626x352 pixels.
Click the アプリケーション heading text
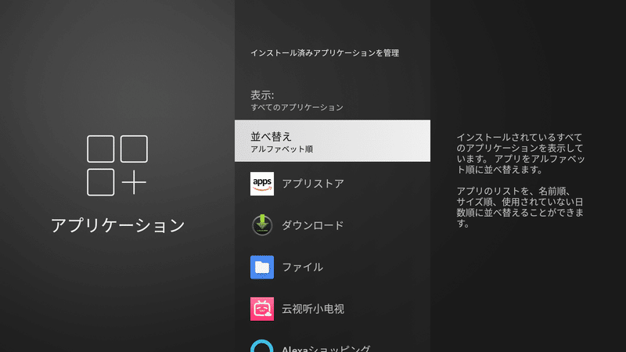pyautogui.click(x=118, y=225)
